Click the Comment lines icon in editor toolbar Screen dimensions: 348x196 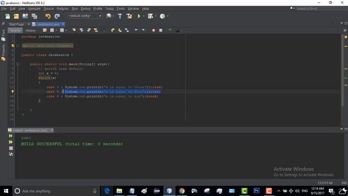(x=170, y=30)
